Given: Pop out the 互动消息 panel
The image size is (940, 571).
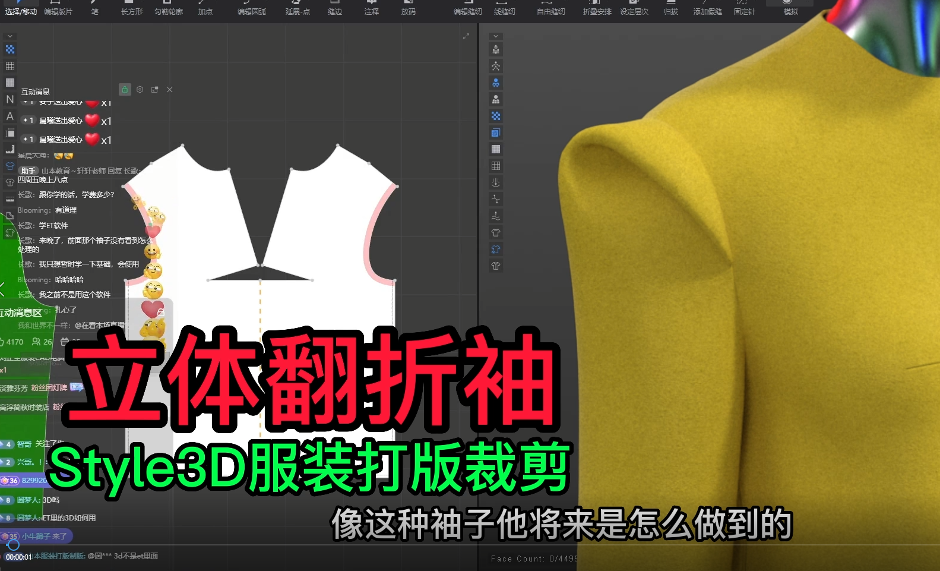Looking at the screenshot, I should [154, 90].
